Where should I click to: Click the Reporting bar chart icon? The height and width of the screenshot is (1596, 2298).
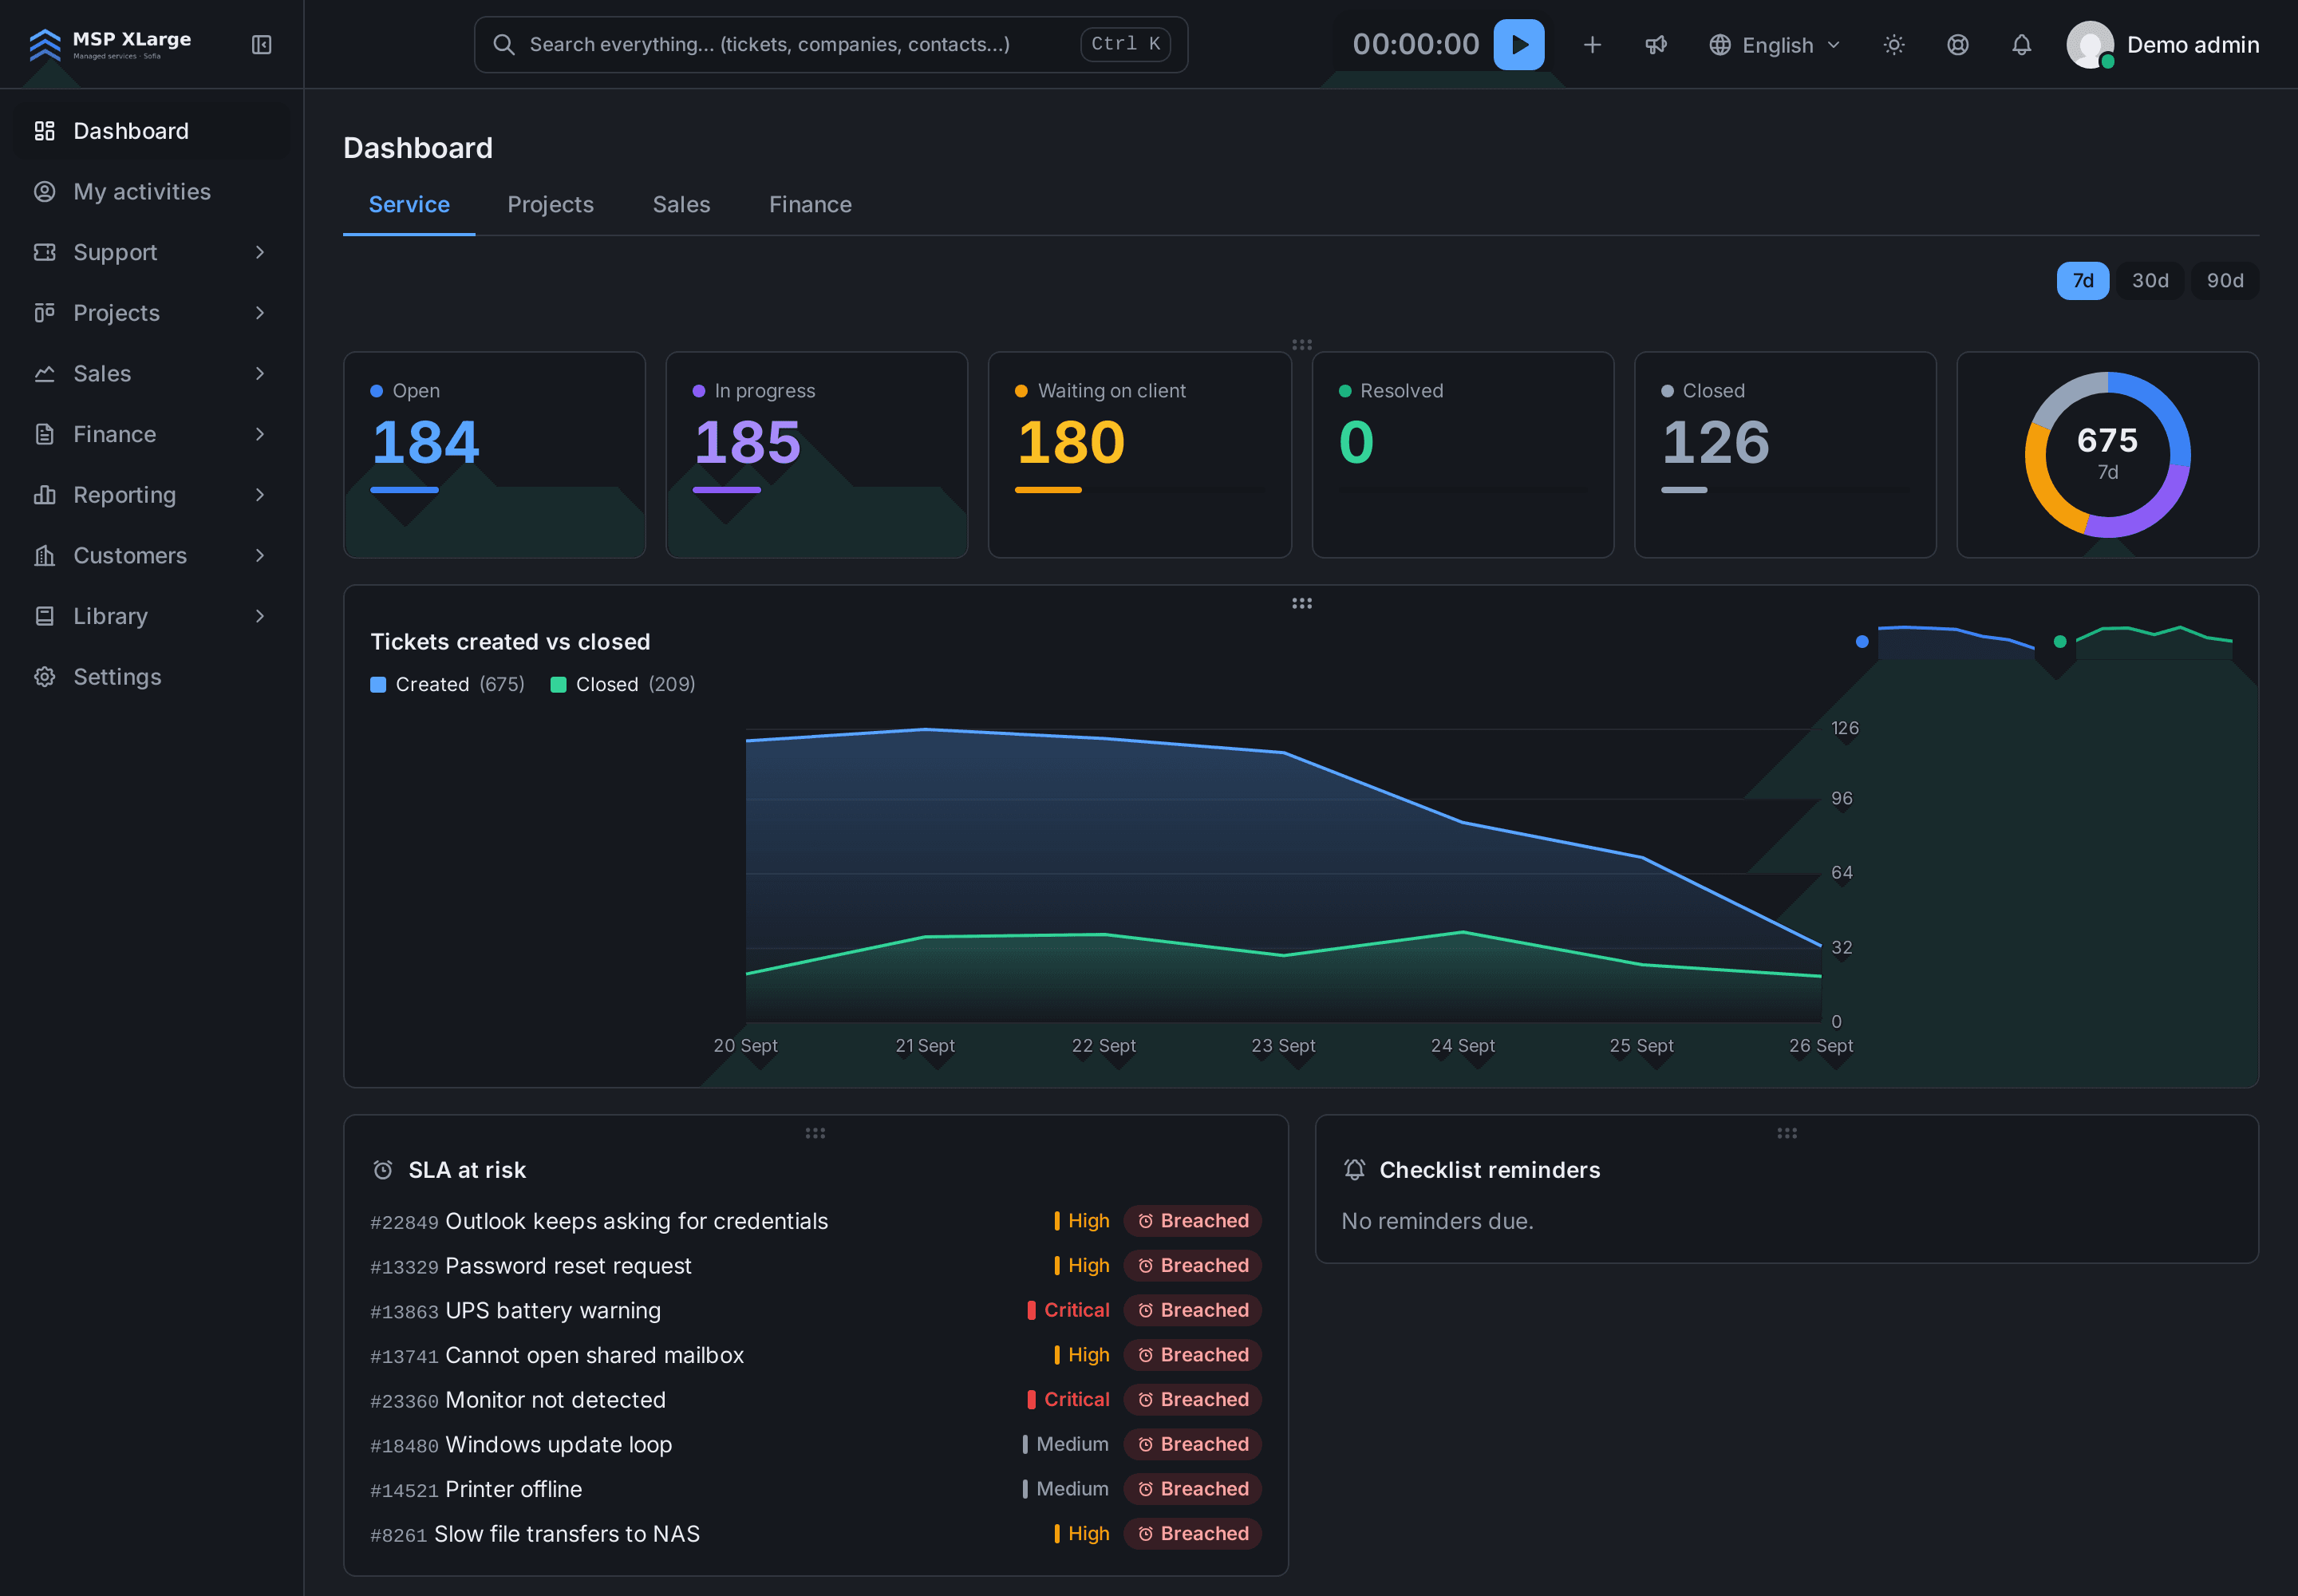pyautogui.click(x=44, y=495)
